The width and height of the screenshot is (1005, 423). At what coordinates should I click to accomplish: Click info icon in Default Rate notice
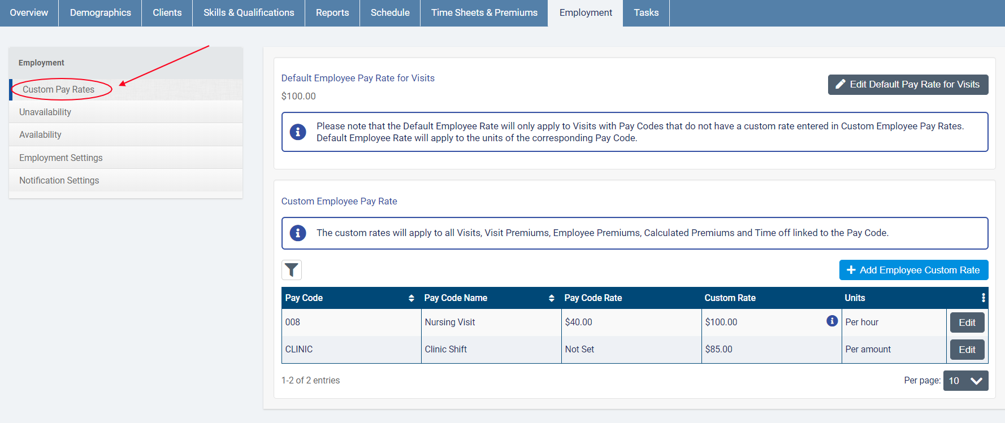click(298, 132)
